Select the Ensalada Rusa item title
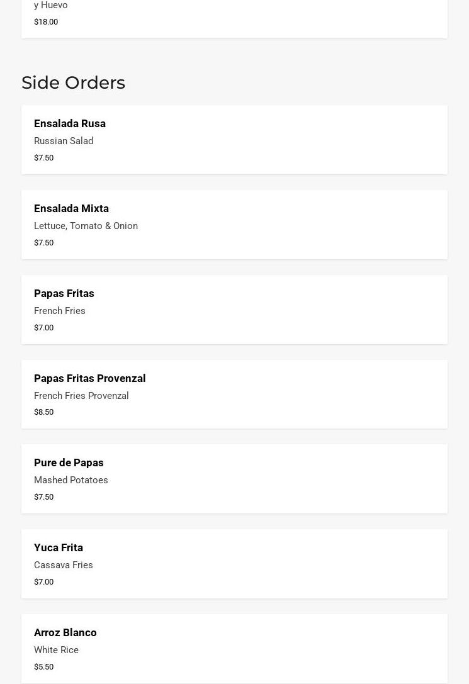This screenshot has width=469, height=684. click(x=70, y=123)
